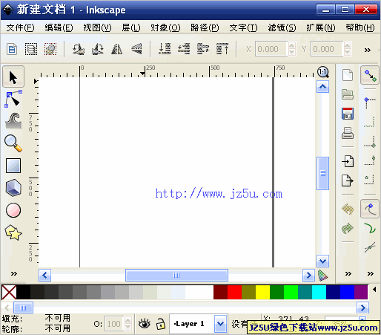This screenshot has height=335, width=381.
Task: Toggle snap to path intersections
Action: pyautogui.click(x=370, y=247)
